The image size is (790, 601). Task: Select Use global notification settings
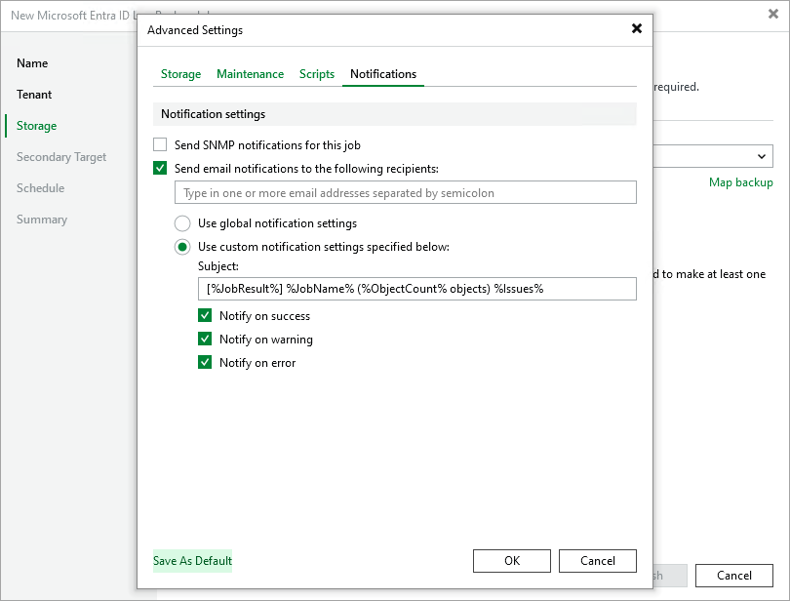tap(182, 223)
